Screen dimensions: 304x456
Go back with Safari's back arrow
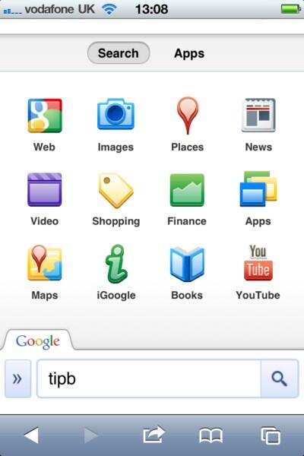point(31,435)
